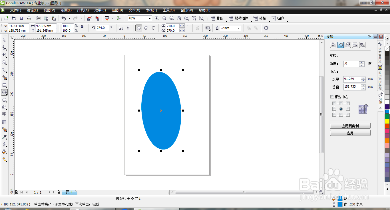Expand the 转换 toolbar menu
Viewport: 390px width, 210px height.
(260, 18)
